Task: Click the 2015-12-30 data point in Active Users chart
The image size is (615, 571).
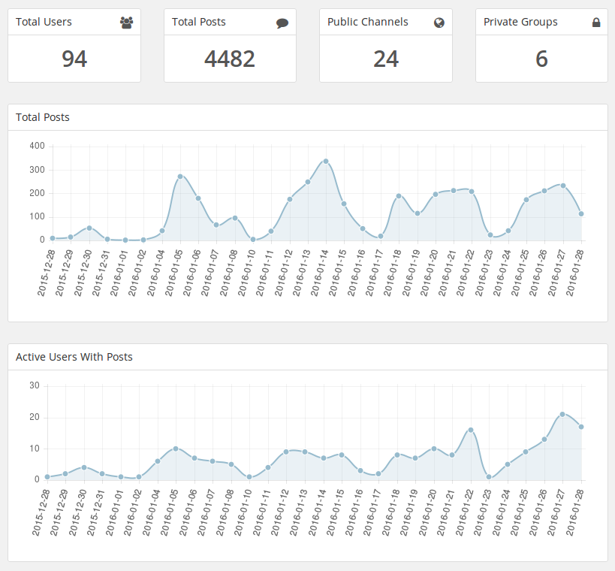Action: click(84, 467)
